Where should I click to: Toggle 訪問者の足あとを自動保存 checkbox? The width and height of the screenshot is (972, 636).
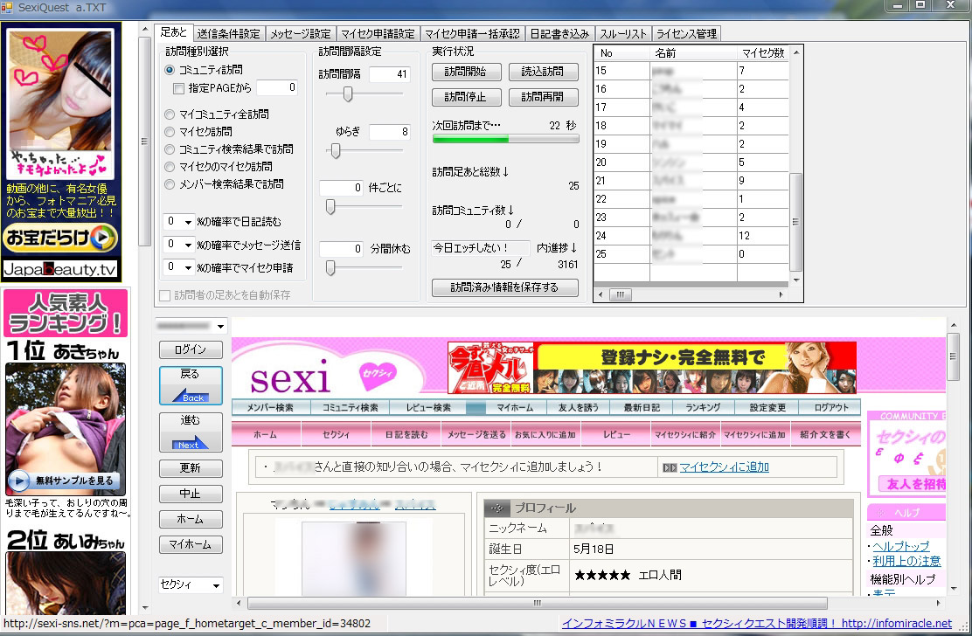165,295
